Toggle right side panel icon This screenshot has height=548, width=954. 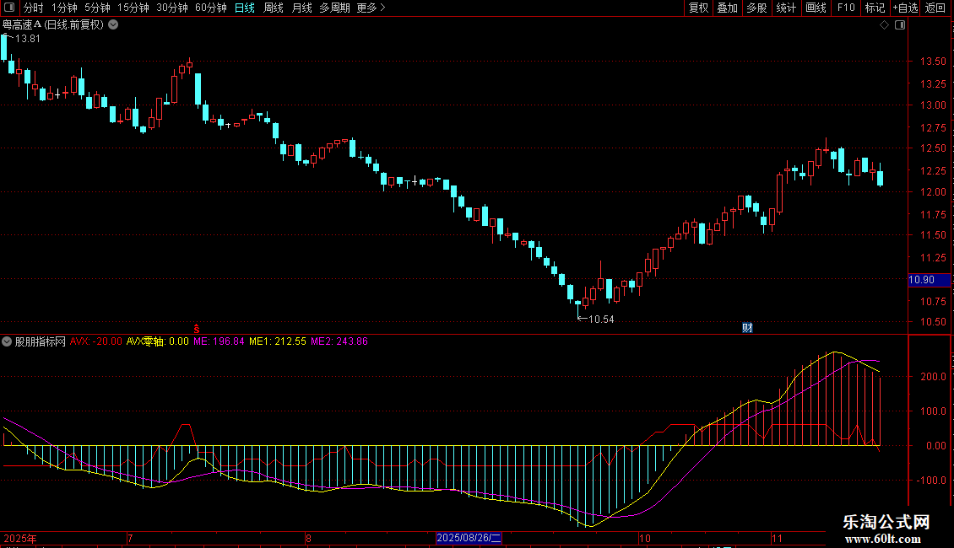click(899, 25)
